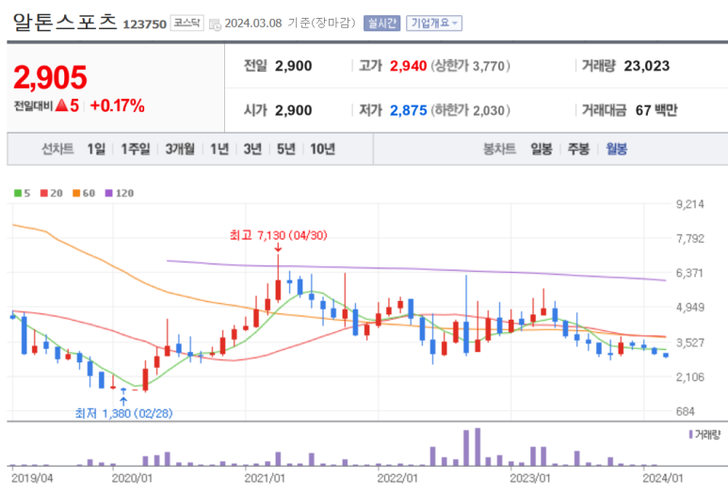Click the 하한가 2,030 text
Image resolution: width=728 pixels, height=493 pixels.
470,110
